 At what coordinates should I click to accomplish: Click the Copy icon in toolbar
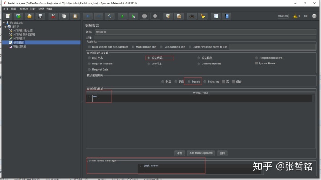point(64,16)
